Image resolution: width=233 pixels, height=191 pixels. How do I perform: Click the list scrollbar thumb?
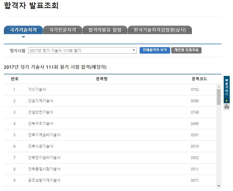(x=219, y=97)
